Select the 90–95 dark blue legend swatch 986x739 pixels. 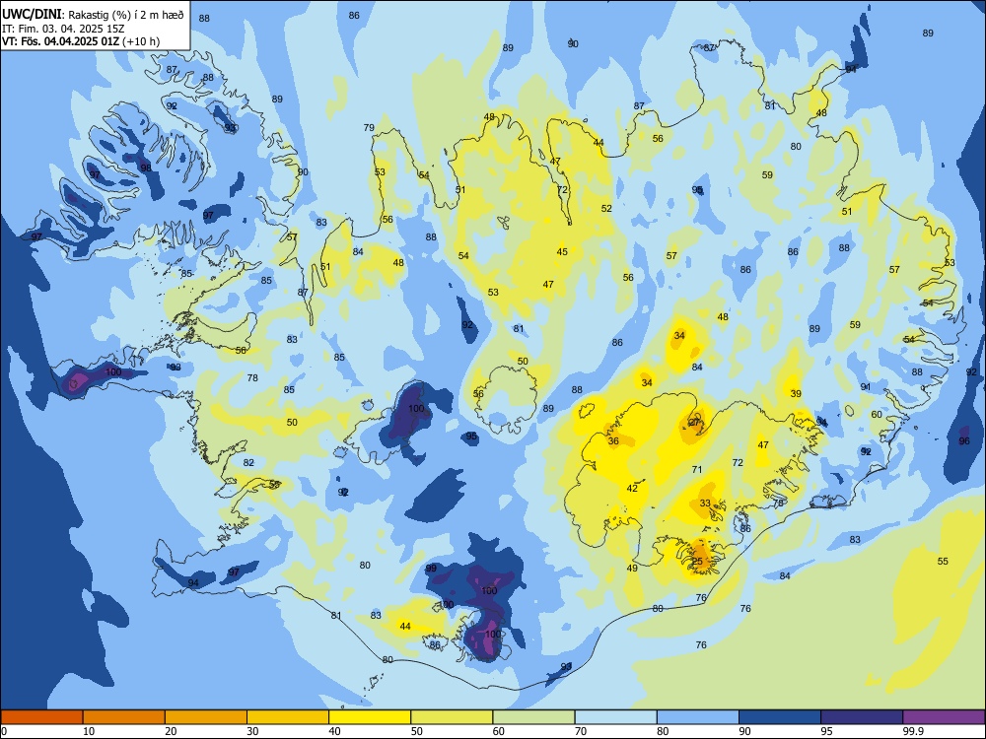(x=780, y=717)
